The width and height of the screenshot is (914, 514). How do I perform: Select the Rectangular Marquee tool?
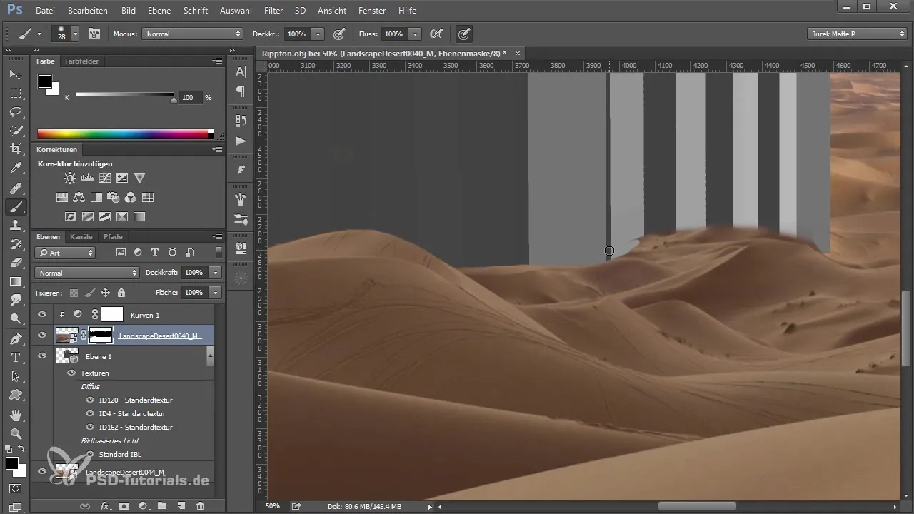[x=16, y=94]
